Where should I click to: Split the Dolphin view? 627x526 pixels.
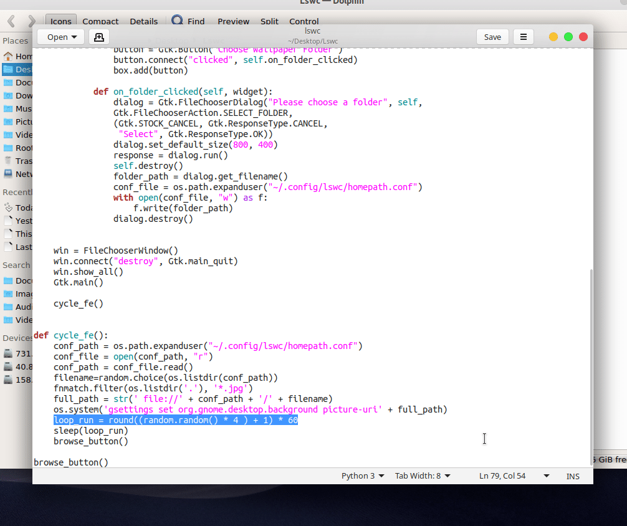[269, 21]
